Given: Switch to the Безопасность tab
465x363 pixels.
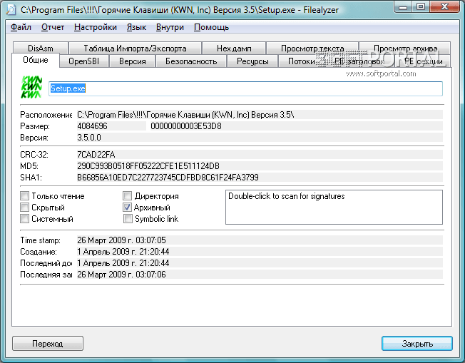Looking at the screenshot, I should [x=191, y=61].
